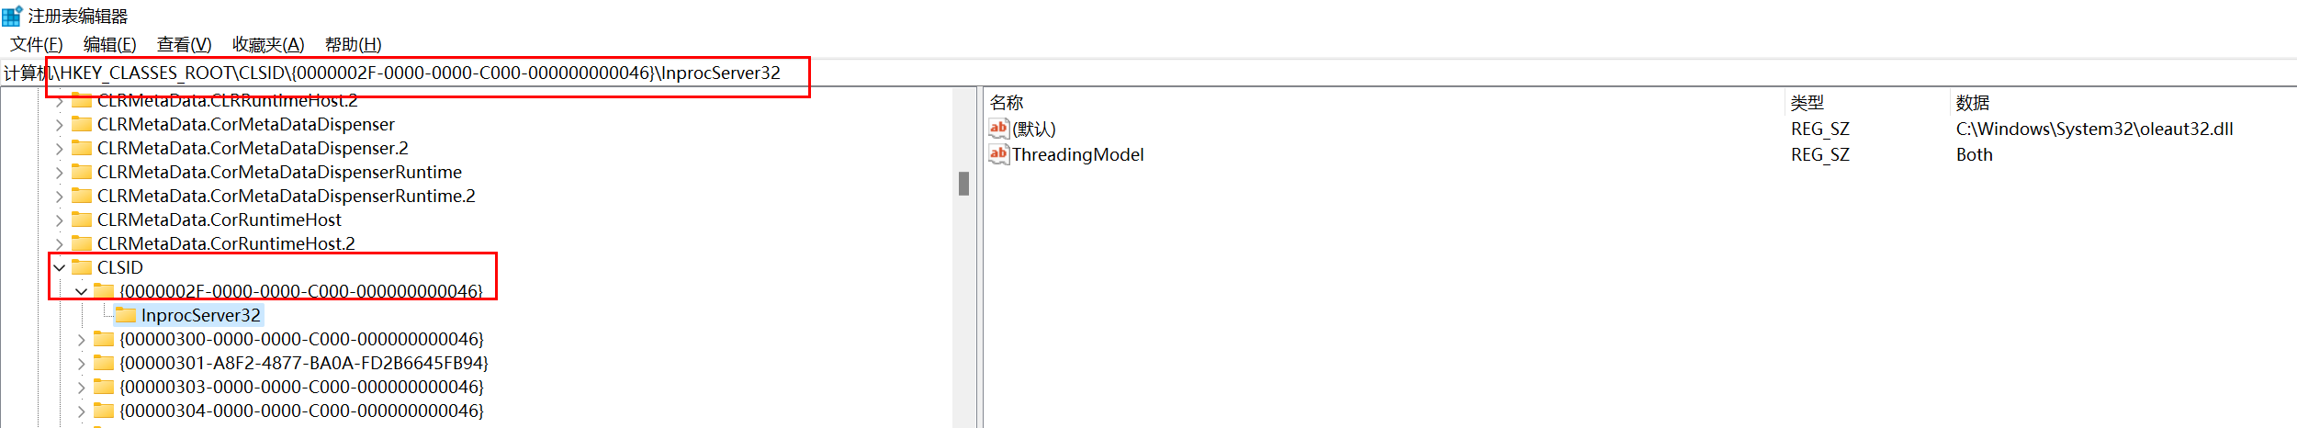Click the registry path address bar

click(1148, 73)
